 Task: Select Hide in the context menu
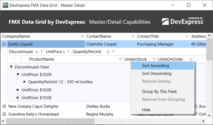pos(162,110)
